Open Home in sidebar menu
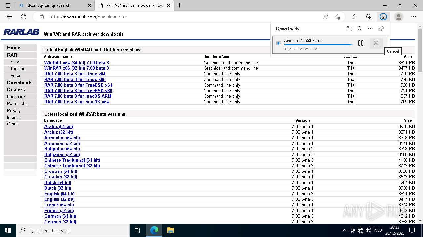423x237 pixels. click(x=20, y=48)
